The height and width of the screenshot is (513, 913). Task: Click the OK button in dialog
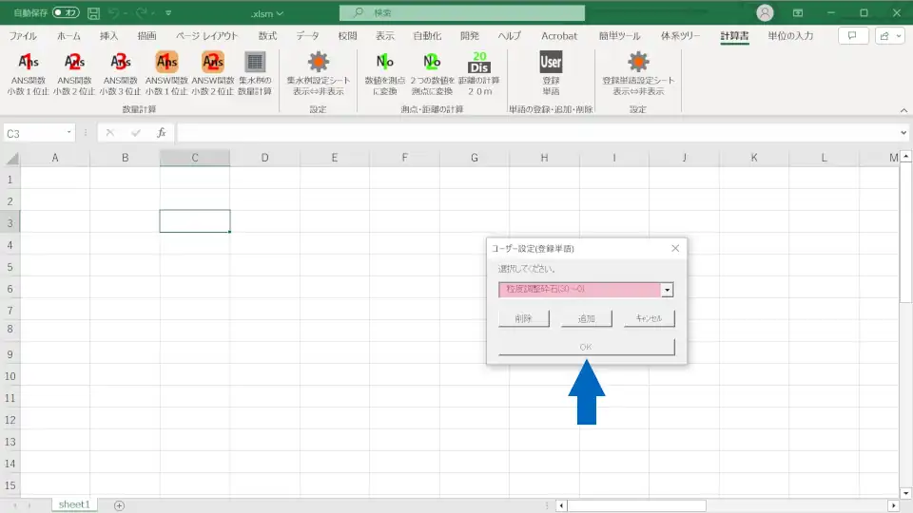tap(587, 347)
